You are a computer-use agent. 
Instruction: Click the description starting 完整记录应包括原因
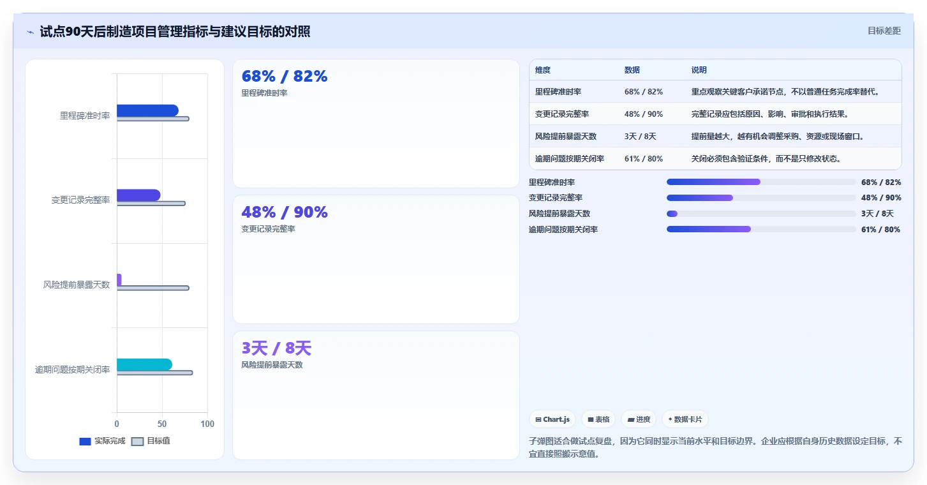pyautogui.click(x=770, y=114)
